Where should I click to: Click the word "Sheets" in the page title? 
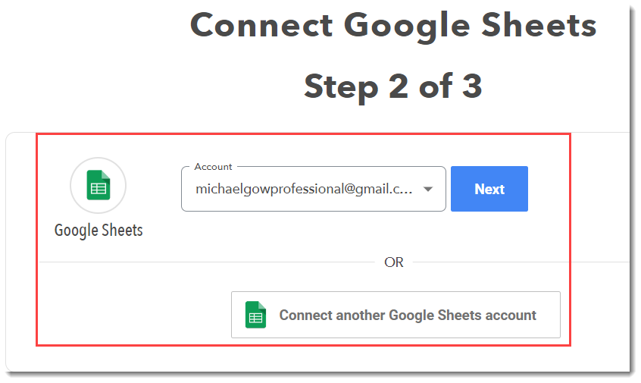pos(542,26)
